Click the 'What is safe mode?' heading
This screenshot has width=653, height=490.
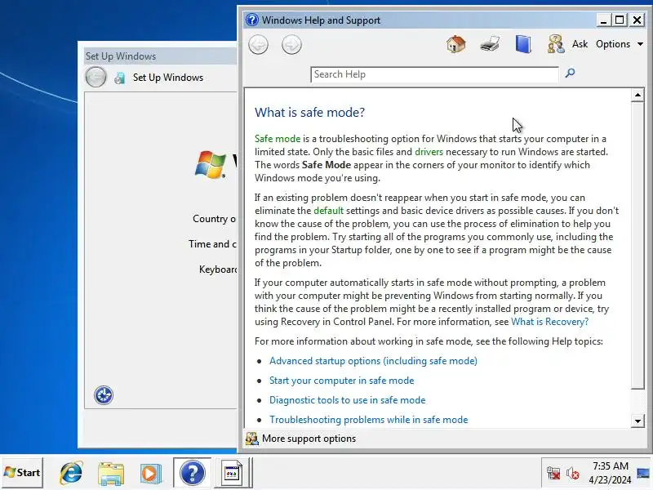click(309, 112)
